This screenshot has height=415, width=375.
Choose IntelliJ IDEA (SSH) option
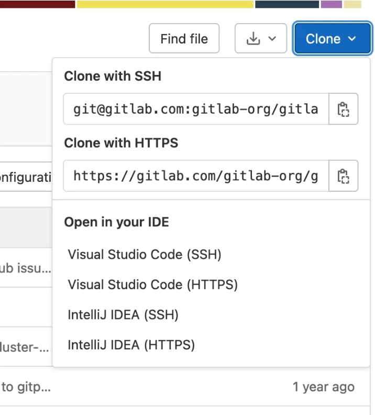(x=123, y=315)
